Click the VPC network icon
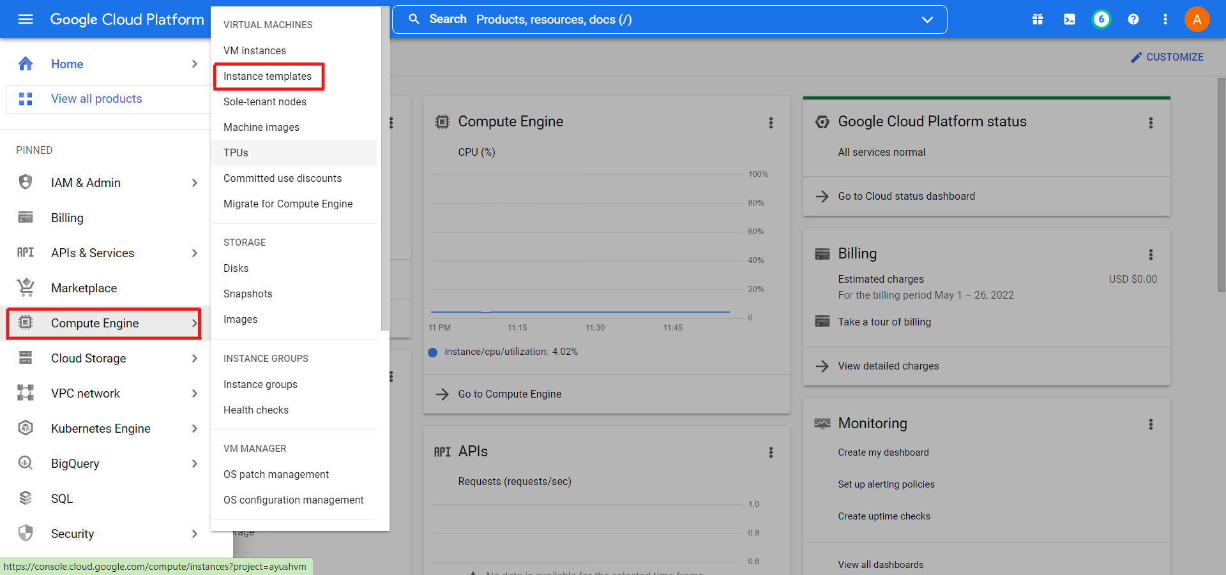 [26, 393]
